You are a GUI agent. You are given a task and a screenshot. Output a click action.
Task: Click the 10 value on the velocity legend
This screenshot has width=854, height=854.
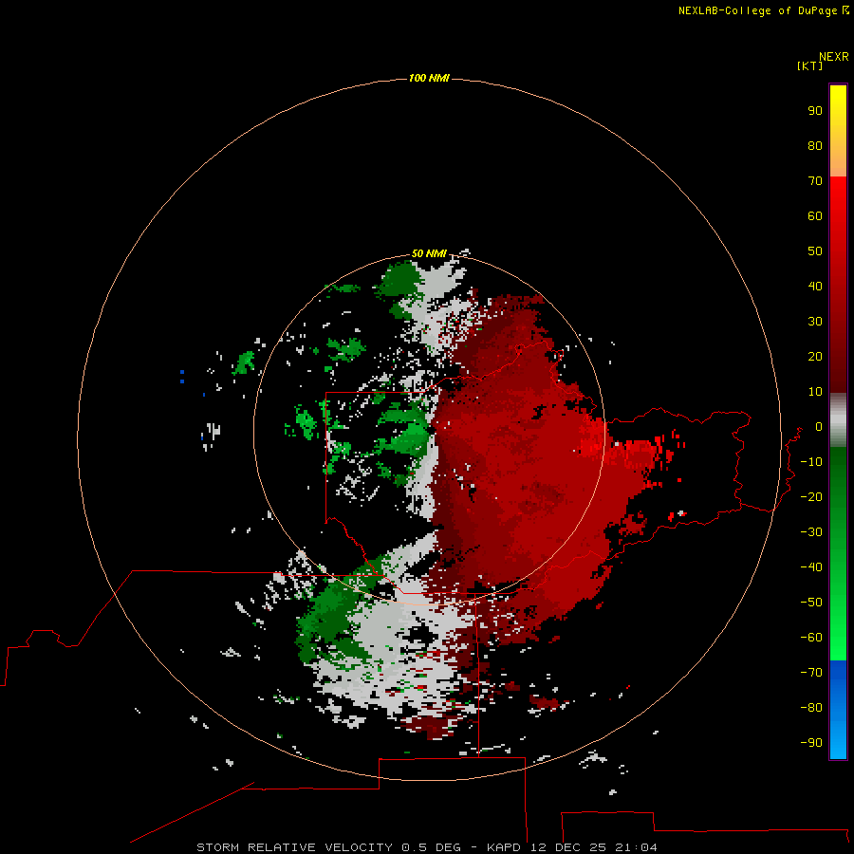(815, 392)
